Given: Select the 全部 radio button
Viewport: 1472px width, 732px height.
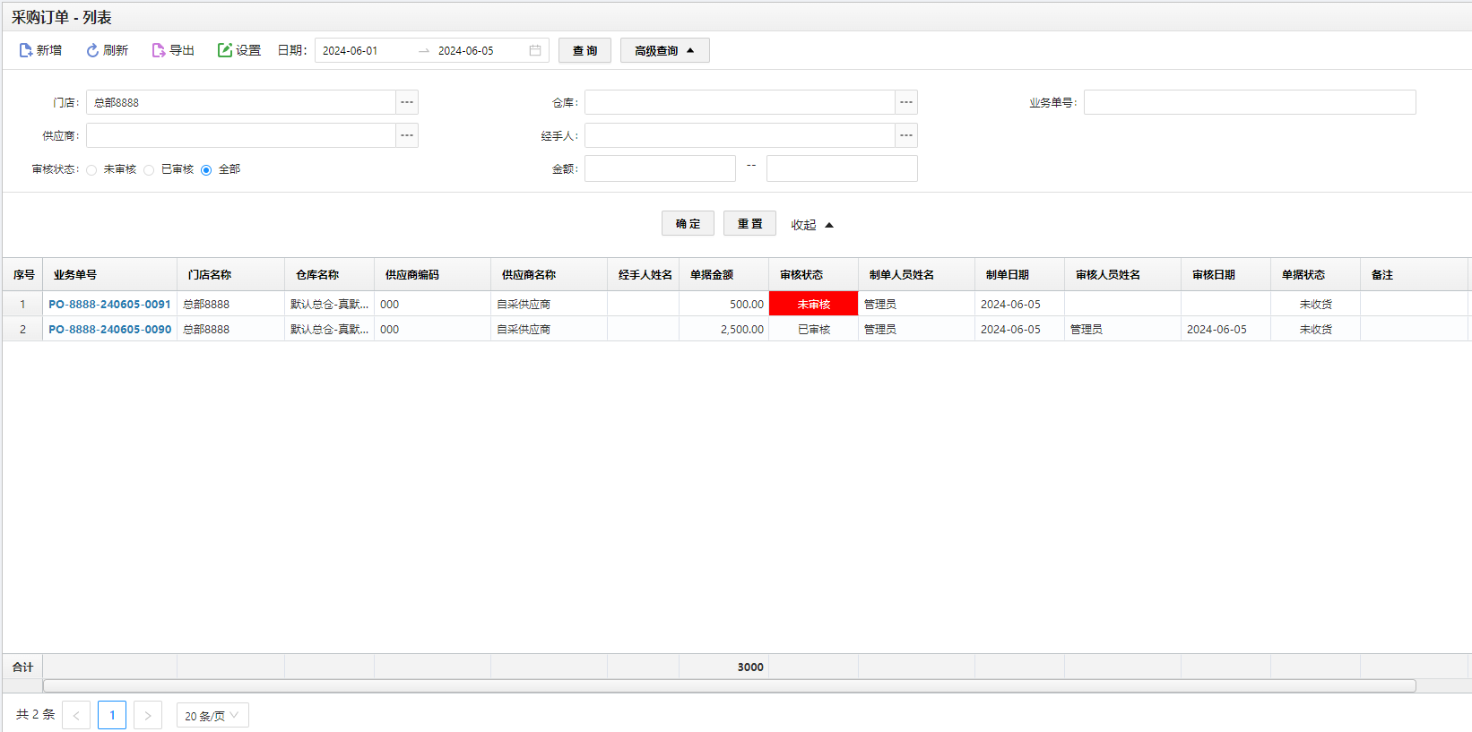Looking at the screenshot, I should (206, 169).
